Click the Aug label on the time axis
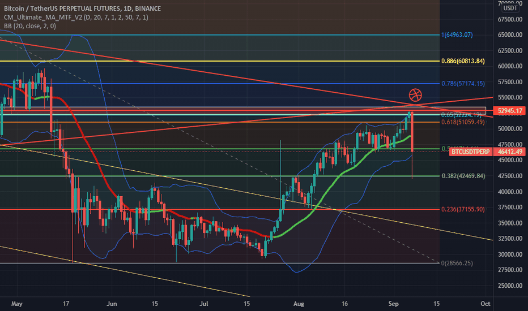The image size is (528, 311). click(x=299, y=304)
